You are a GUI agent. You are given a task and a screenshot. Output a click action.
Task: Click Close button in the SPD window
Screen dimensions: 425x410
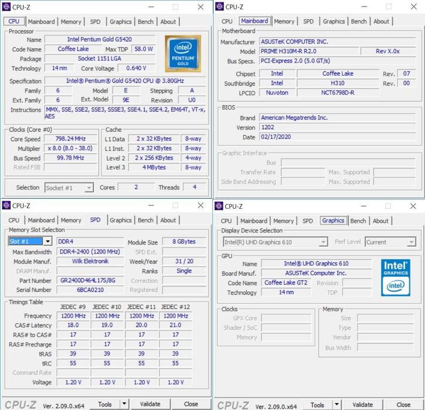tap(191, 404)
